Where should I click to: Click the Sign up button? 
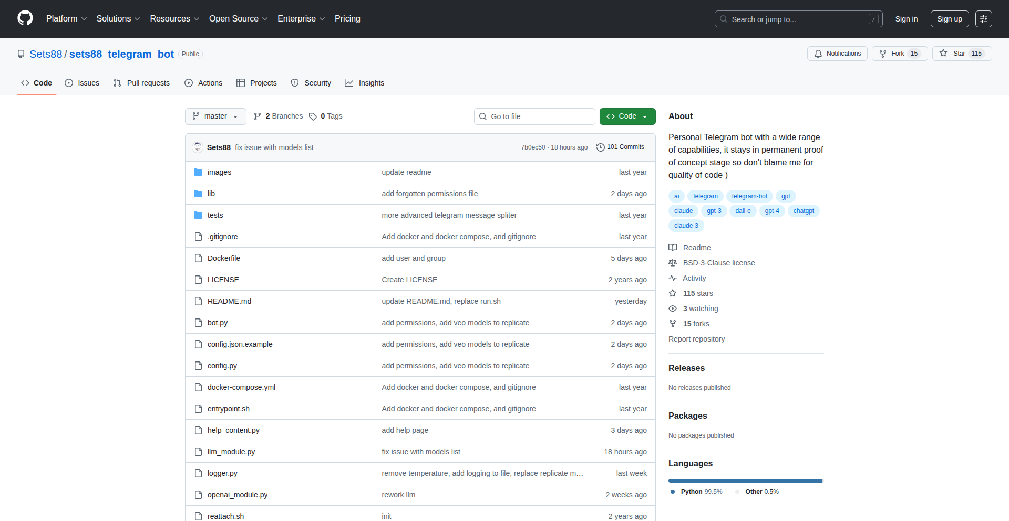(x=949, y=18)
